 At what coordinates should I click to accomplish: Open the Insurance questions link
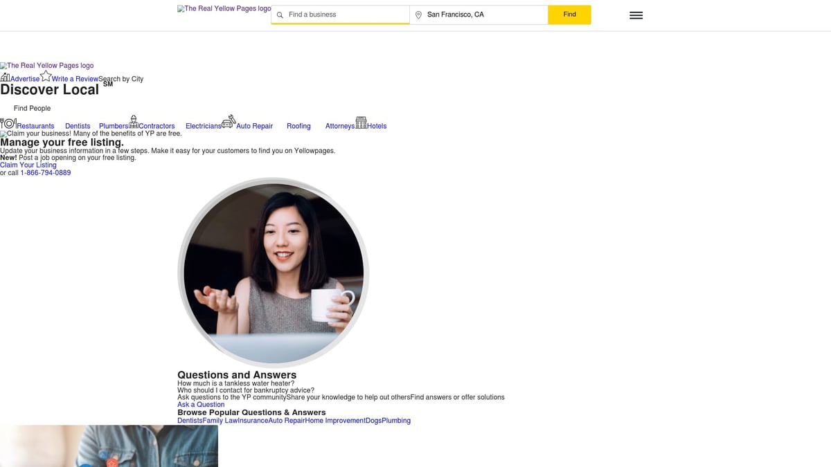pos(253,421)
